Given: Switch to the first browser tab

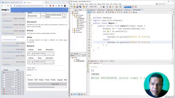Looking at the screenshot, I should 12,2.
